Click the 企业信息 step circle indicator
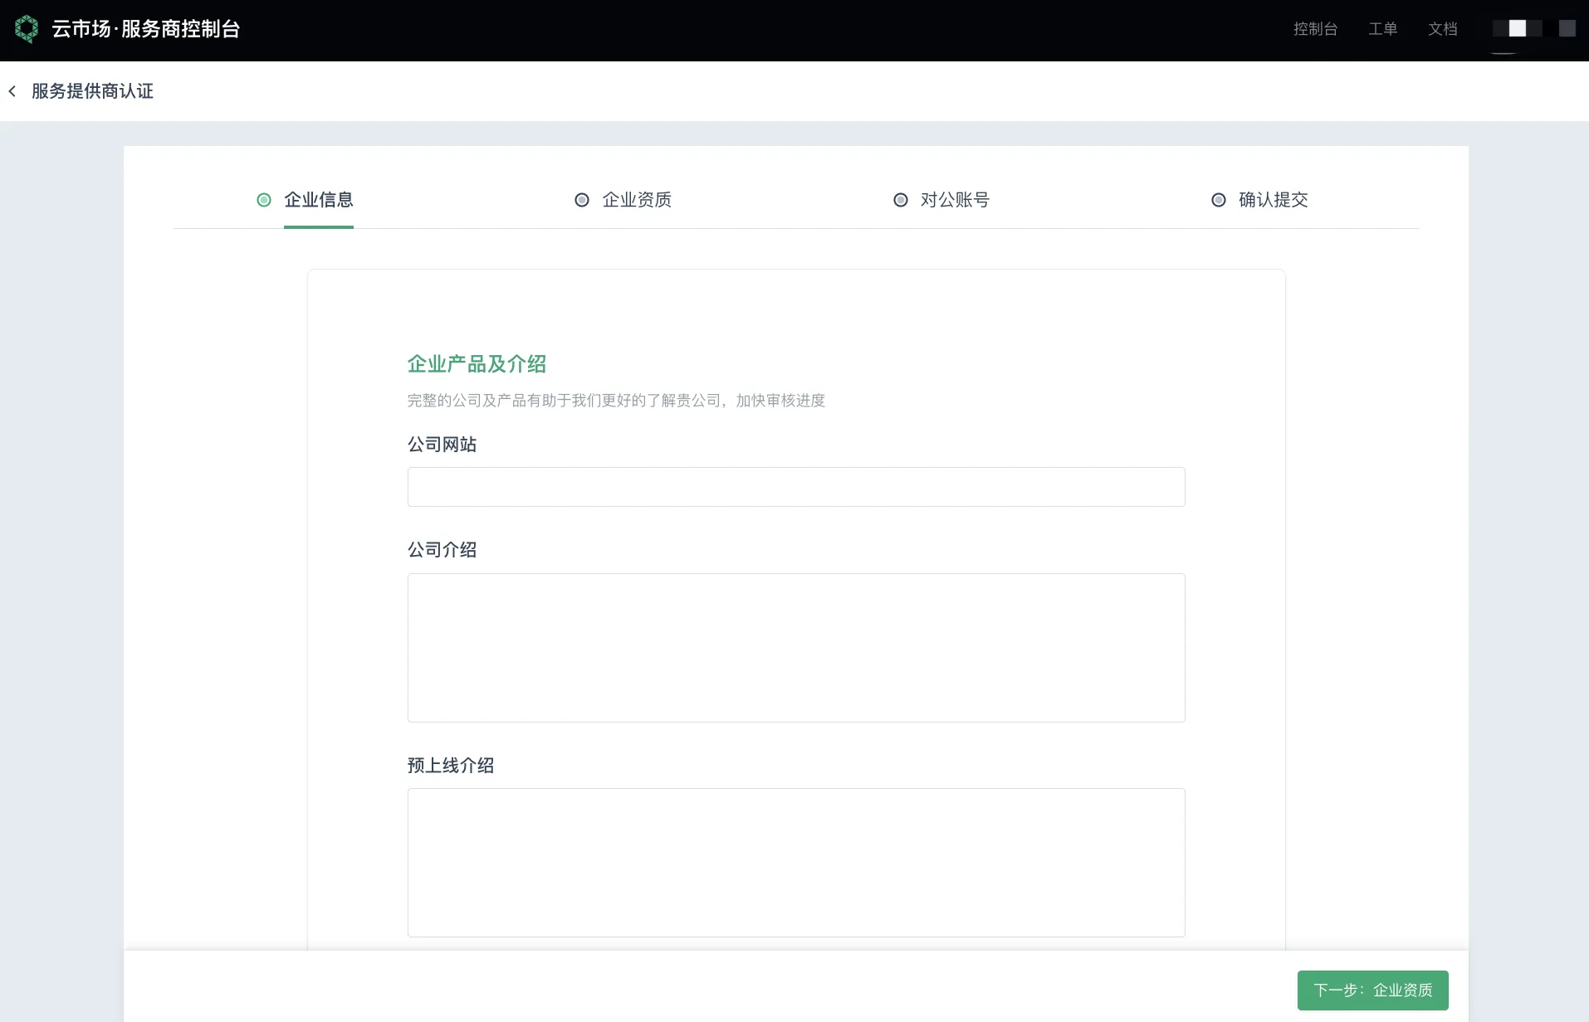The image size is (1589, 1022). coord(264,200)
